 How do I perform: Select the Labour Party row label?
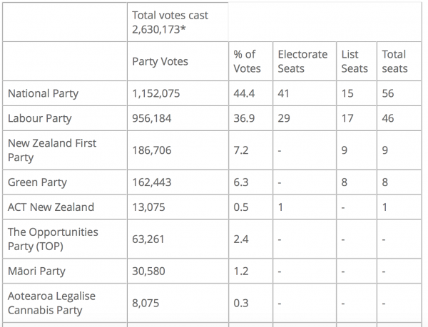tap(40, 118)
